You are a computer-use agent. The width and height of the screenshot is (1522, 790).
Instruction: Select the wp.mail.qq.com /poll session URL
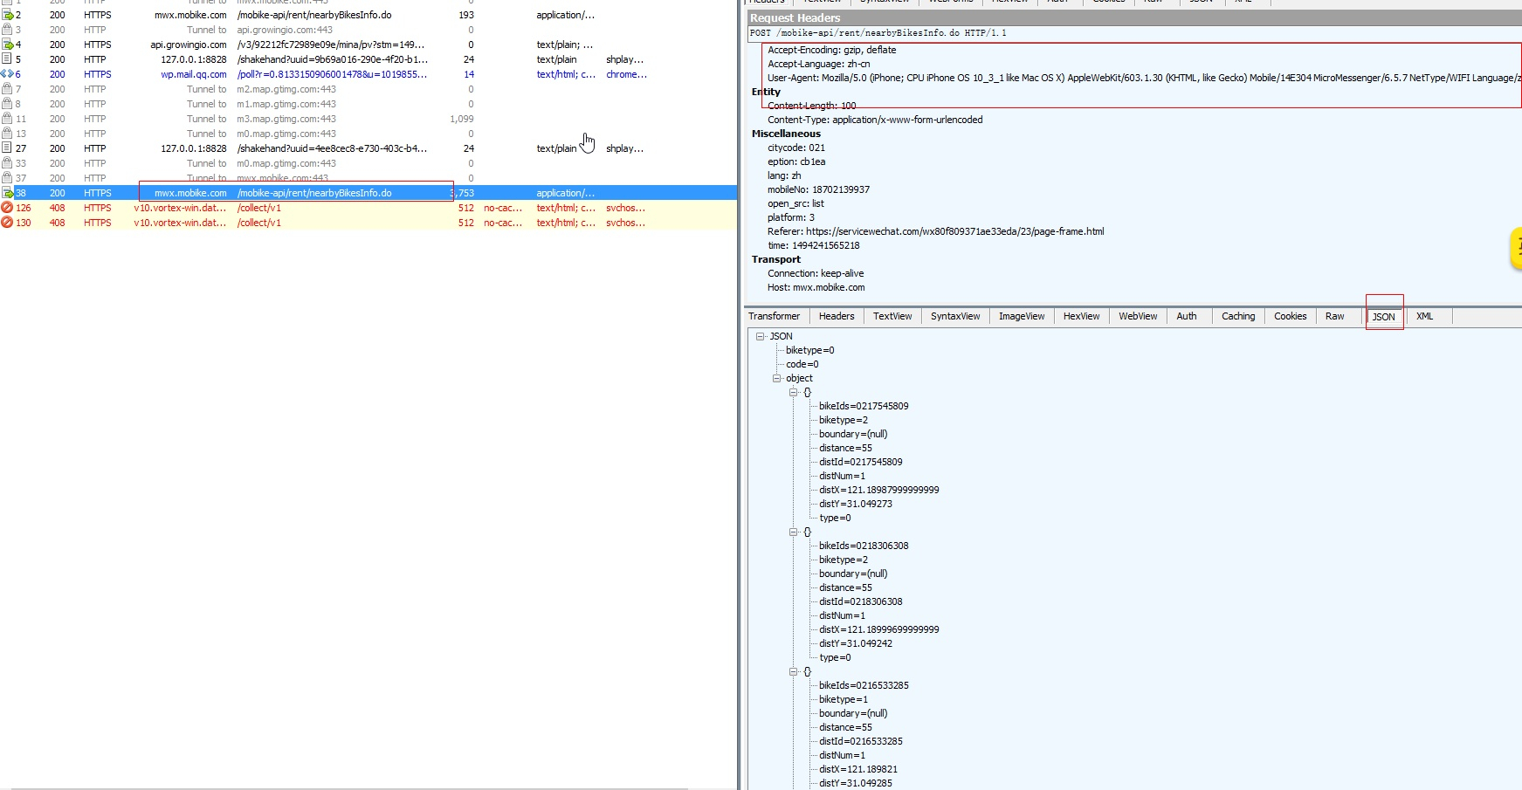click(332, 74)
